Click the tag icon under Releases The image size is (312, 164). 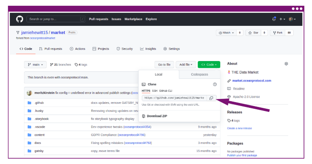[229, 121]
